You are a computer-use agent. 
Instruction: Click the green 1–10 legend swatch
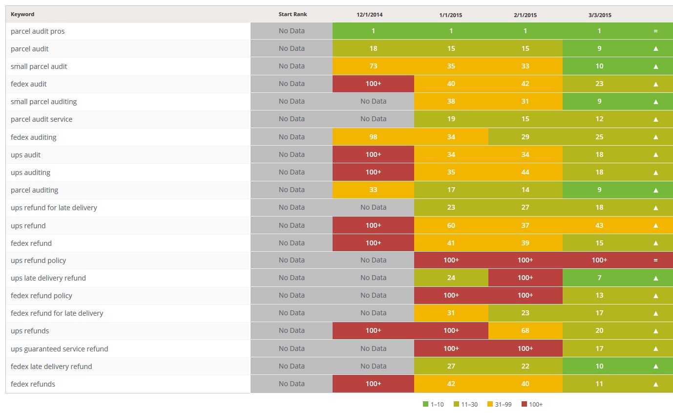click(425, 404)
